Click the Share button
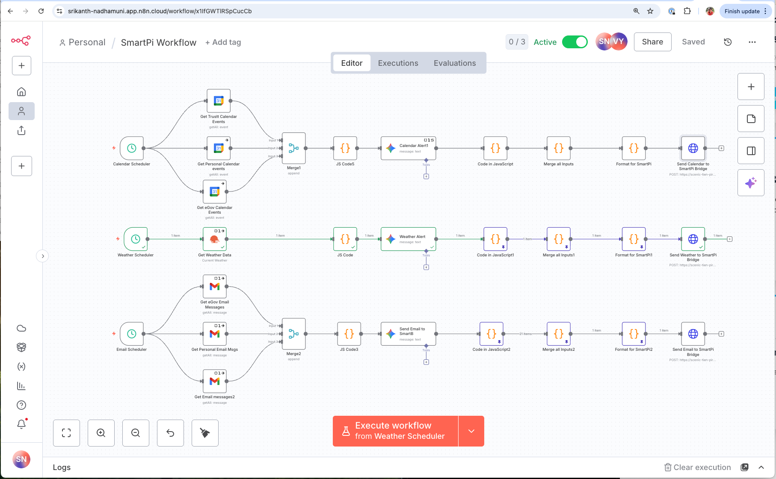The height and width of the screenshot is (479, 776). (x=652, y=42)
